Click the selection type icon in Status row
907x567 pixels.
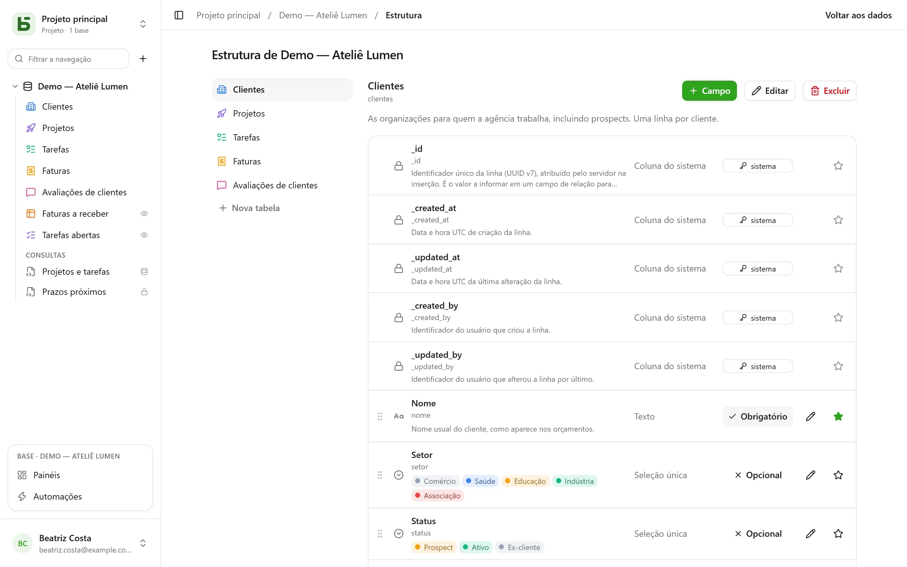tap(399, 534)
